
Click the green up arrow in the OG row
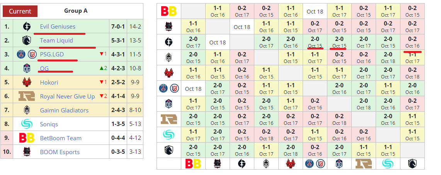click(101, 68)
